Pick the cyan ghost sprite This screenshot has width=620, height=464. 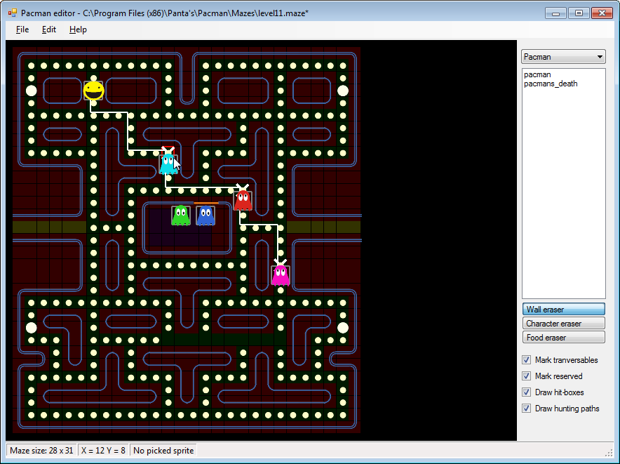click(168, 164)
